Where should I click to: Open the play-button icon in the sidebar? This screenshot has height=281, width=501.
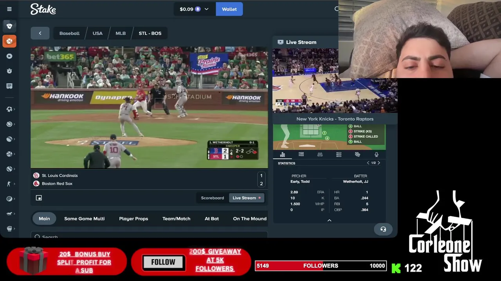(x=9, y=56)
